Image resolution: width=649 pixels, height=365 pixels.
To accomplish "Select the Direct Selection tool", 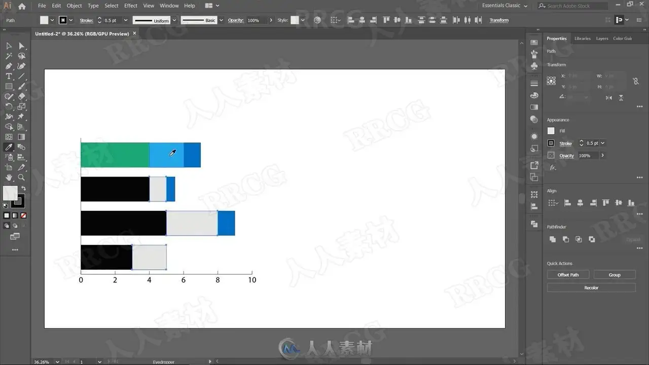I will (x=21, y=46).
